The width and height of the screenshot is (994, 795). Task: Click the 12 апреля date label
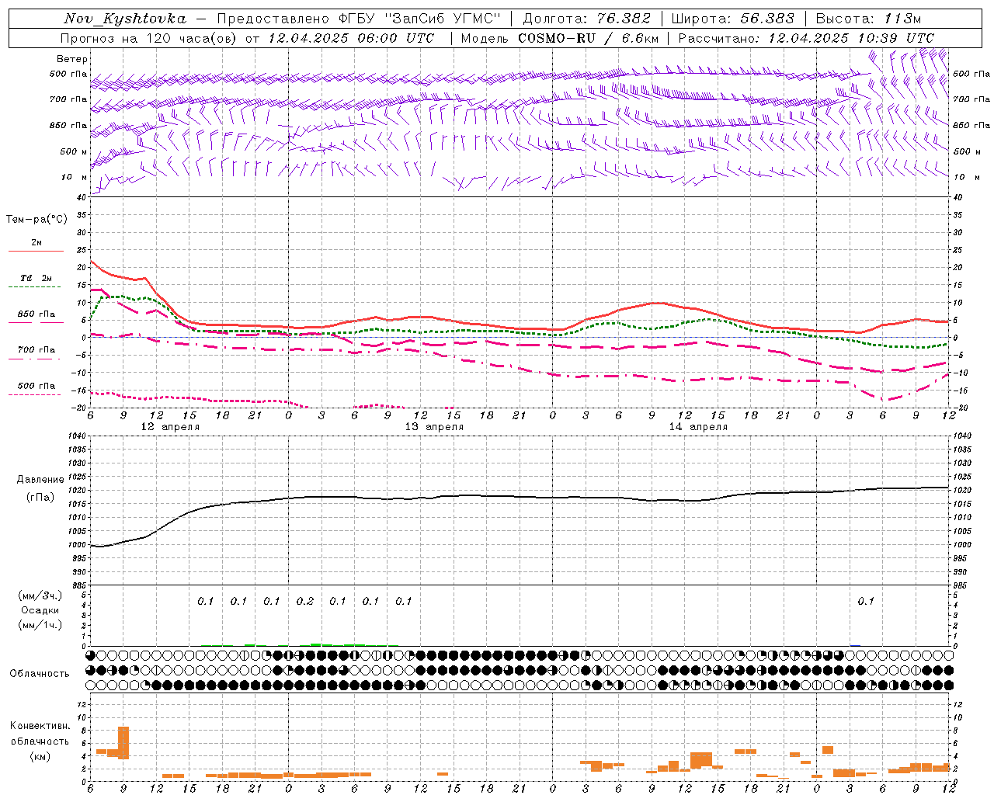click(x=170, y=427)
